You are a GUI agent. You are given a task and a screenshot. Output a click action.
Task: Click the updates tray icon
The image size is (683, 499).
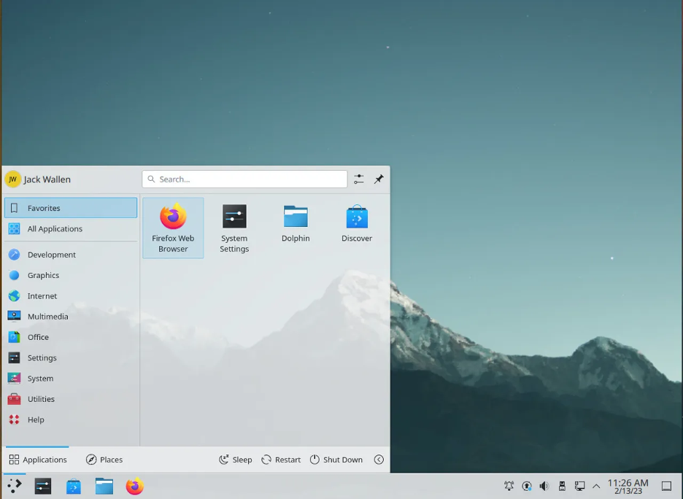pos(527,486)
